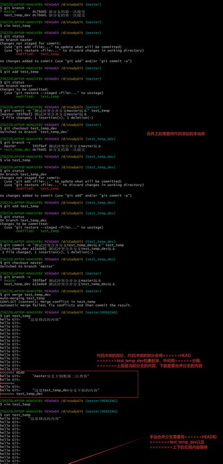Click the '>>>>>>> test_temp_dev' conflict marker line
This screenshot has width=223, height=464.
pyautogui.click(x=21, y=394)
